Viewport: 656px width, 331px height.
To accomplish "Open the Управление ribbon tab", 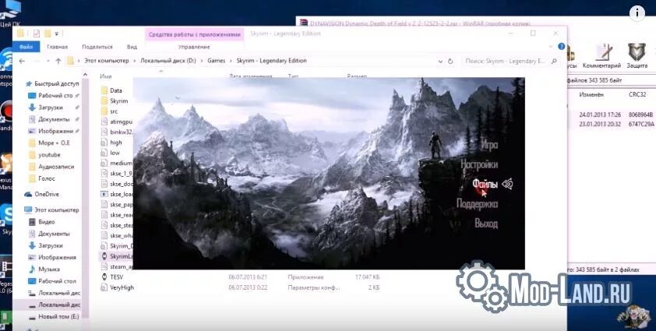I will click(x=194, y=47).
